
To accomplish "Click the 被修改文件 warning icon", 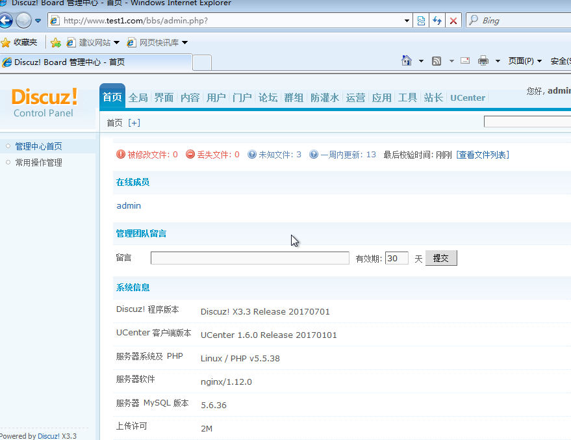I will click(x=121, y=155).
